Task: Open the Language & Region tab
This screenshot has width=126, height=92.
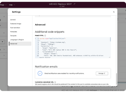Action: click(17, 40)
